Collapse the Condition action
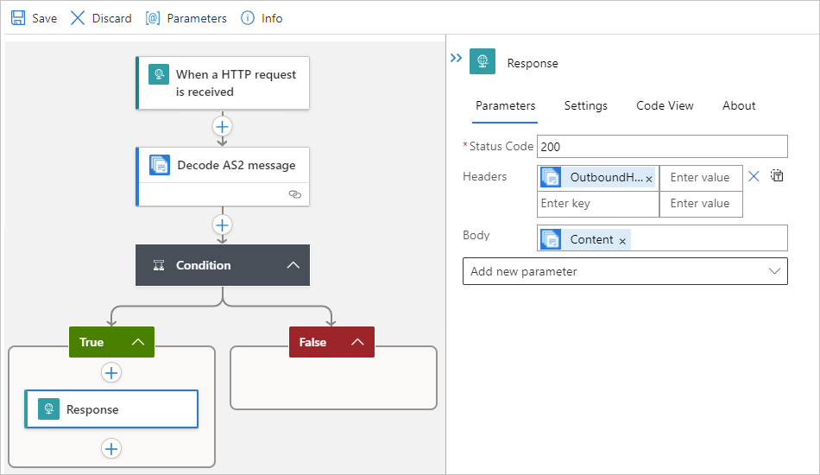The image size is (820, 475). (x=293, y=265)
